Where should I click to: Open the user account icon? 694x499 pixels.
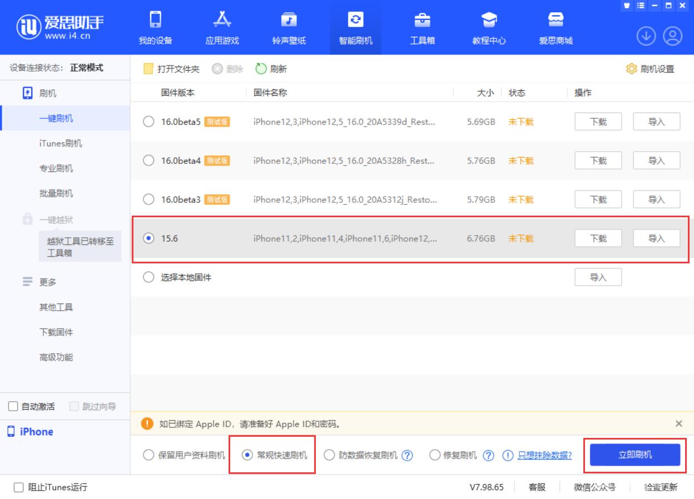673,35
